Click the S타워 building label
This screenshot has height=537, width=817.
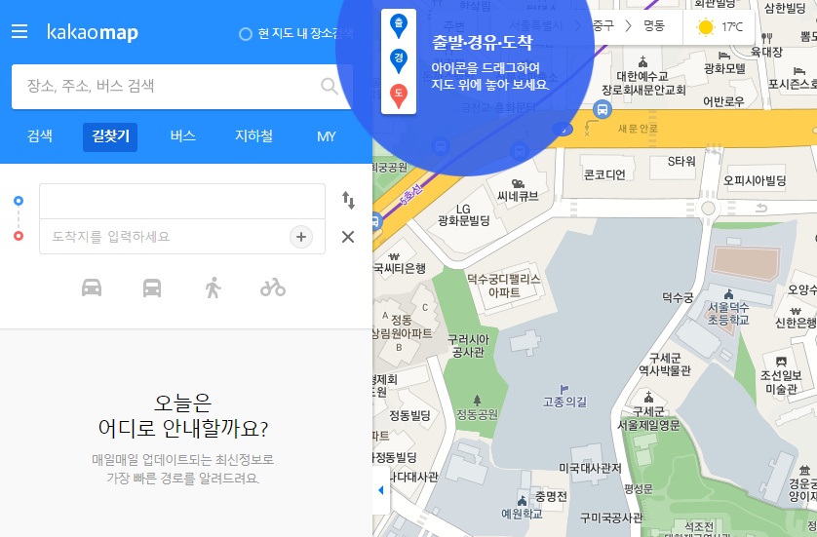click(x=681, y=162)
